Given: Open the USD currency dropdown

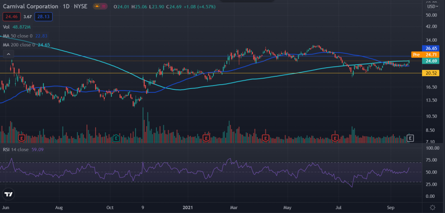Looking at the screenshot, I should (432, 6).
